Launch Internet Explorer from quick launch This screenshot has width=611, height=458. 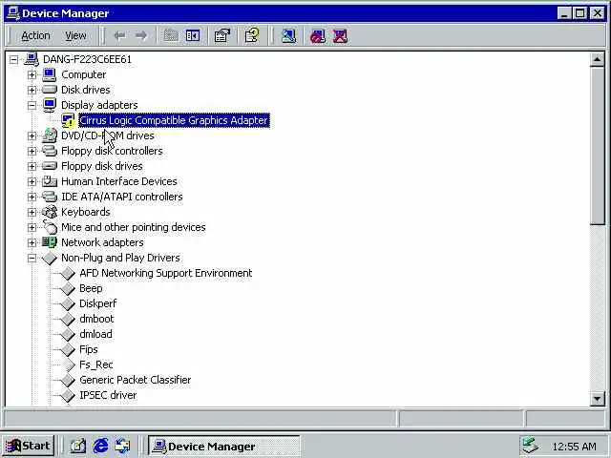click(x=100, y=446)
